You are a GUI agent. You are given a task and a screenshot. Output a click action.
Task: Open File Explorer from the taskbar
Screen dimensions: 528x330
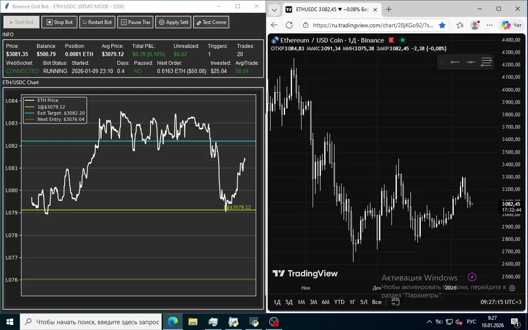193,322
